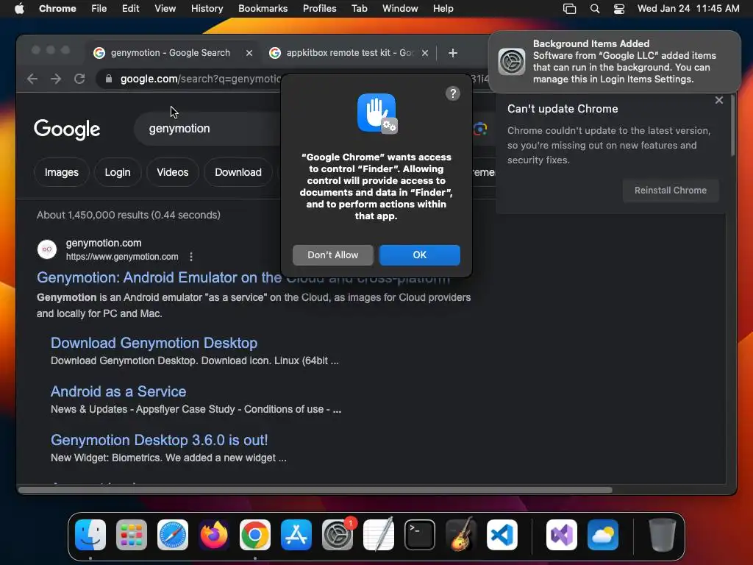Open the Edit menu
Screen dimensions: 753x565
[x=130, y=8]
